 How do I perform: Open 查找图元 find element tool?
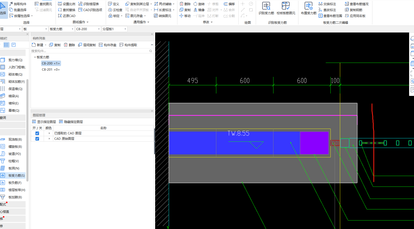click(43, 4)
